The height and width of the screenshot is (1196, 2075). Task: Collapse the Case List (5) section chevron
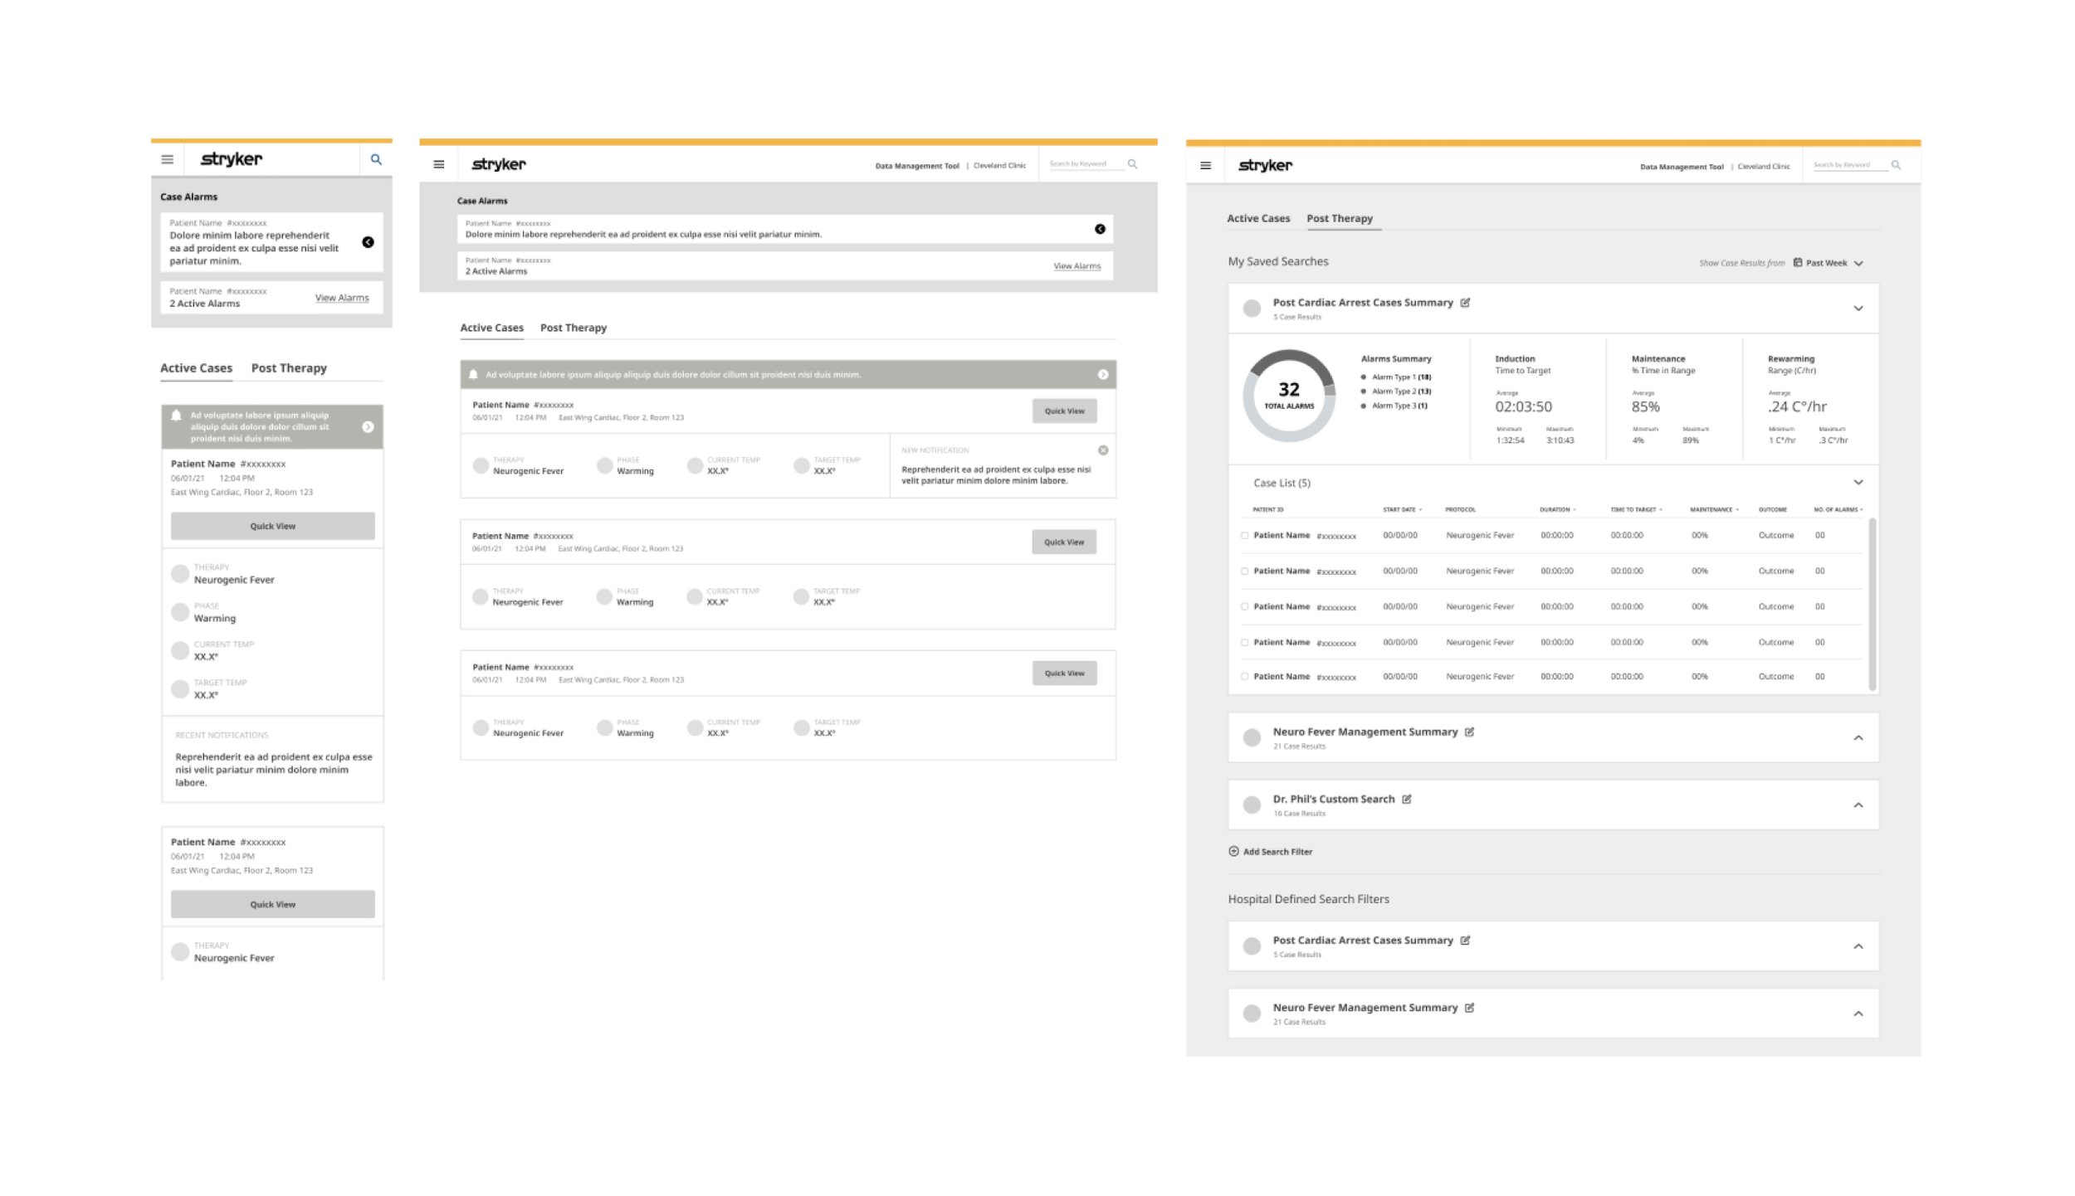(x=1858, y=482)
